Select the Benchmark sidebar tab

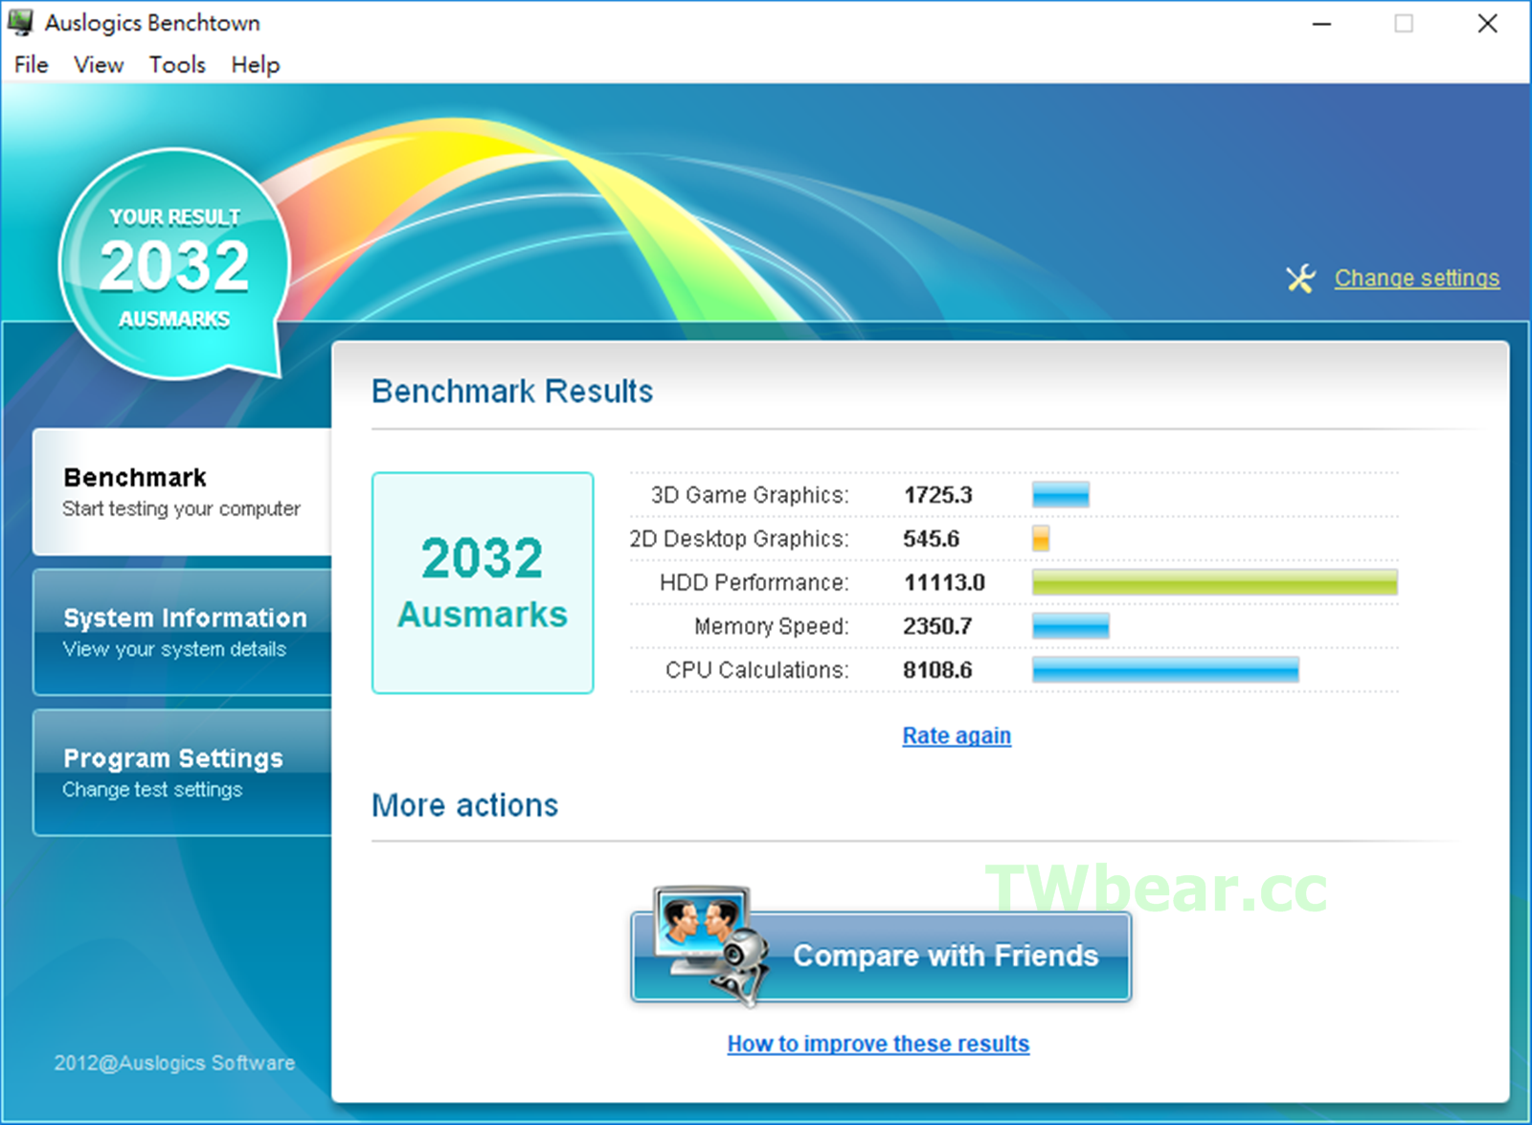tap(182, 491)
